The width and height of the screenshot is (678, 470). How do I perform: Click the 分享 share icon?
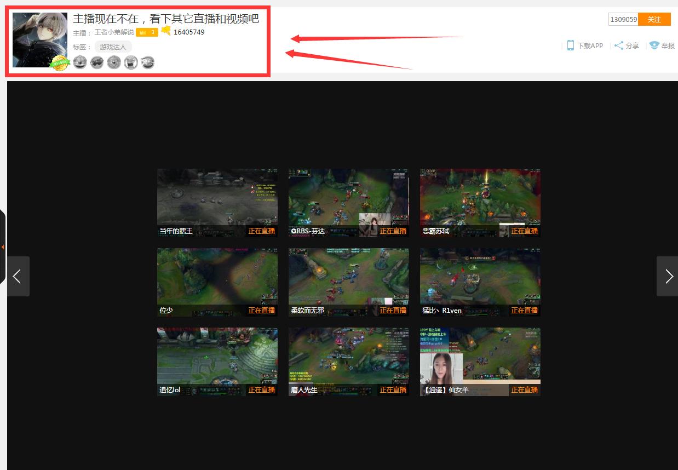618,45
